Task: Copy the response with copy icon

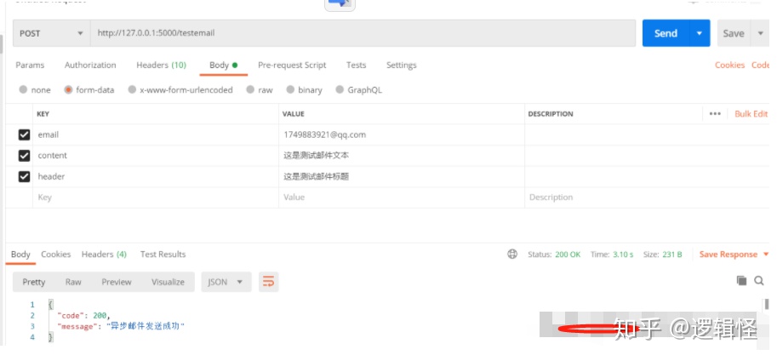Action: 741,281
